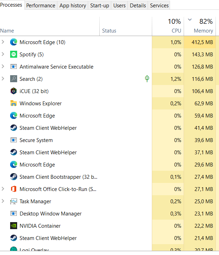Open the Performance tab
The image size is (219, 255).
pyautogui.click(x=41, y=6)
